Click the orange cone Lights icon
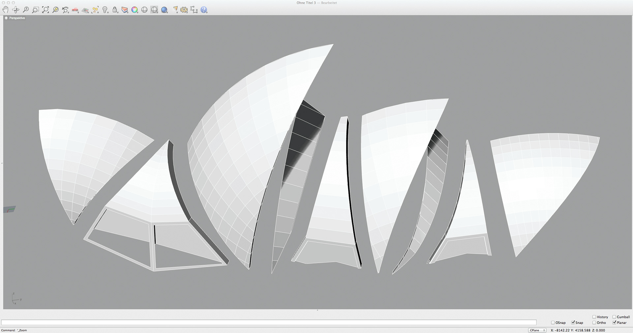 pos(175,10)
